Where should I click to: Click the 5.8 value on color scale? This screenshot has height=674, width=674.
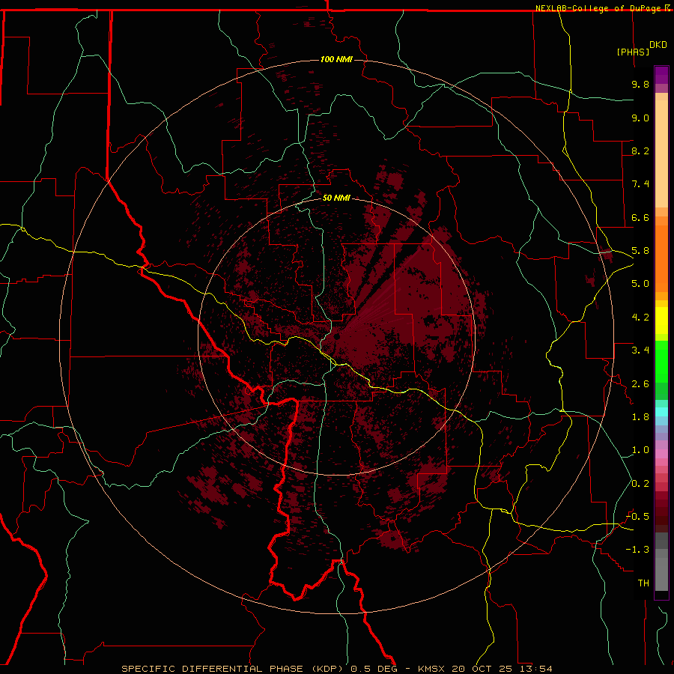640,251
